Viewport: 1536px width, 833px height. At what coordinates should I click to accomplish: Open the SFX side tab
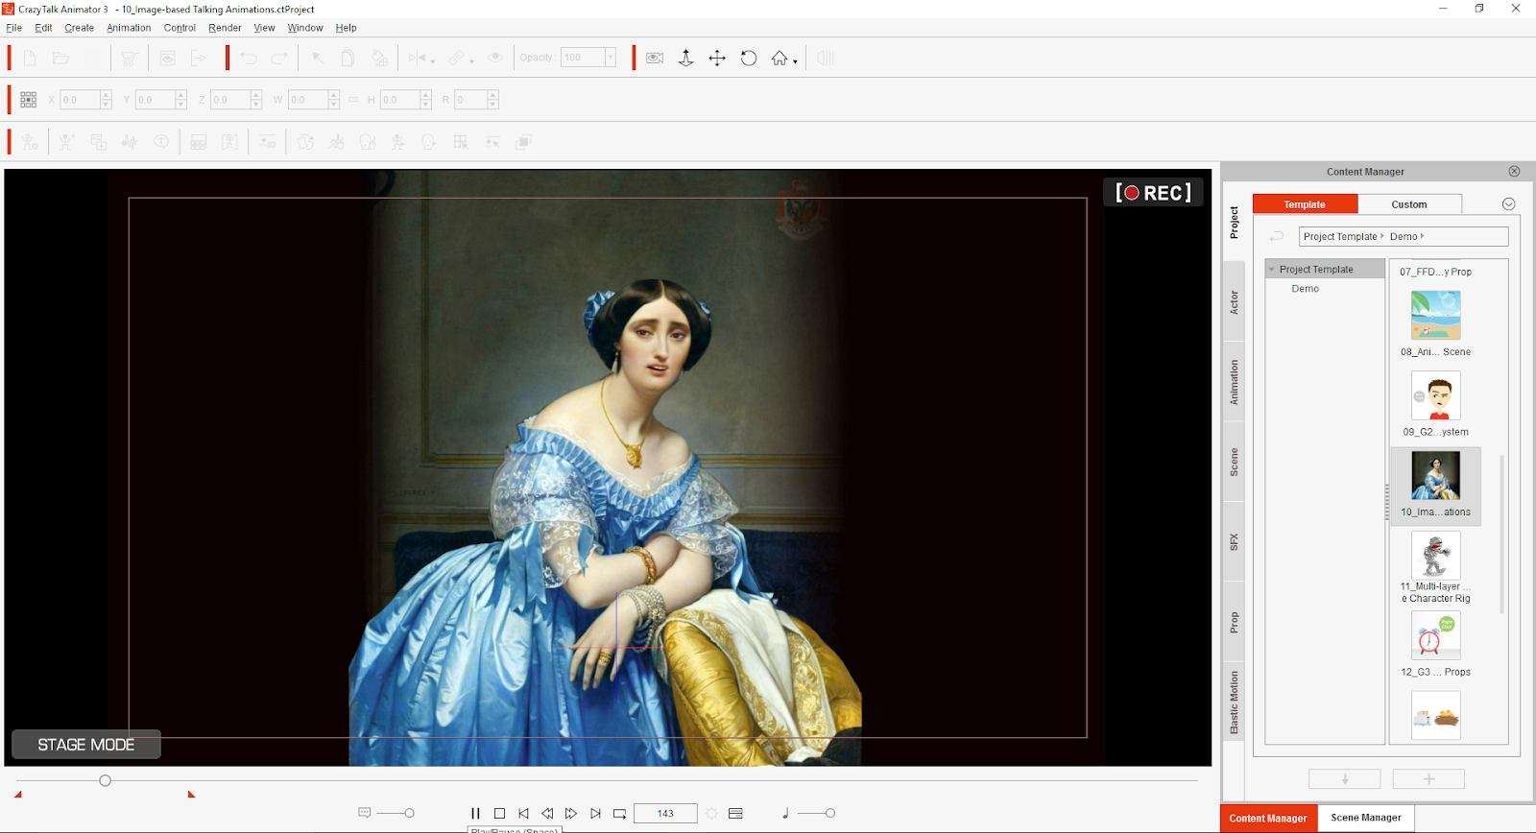pos(1235,542)
